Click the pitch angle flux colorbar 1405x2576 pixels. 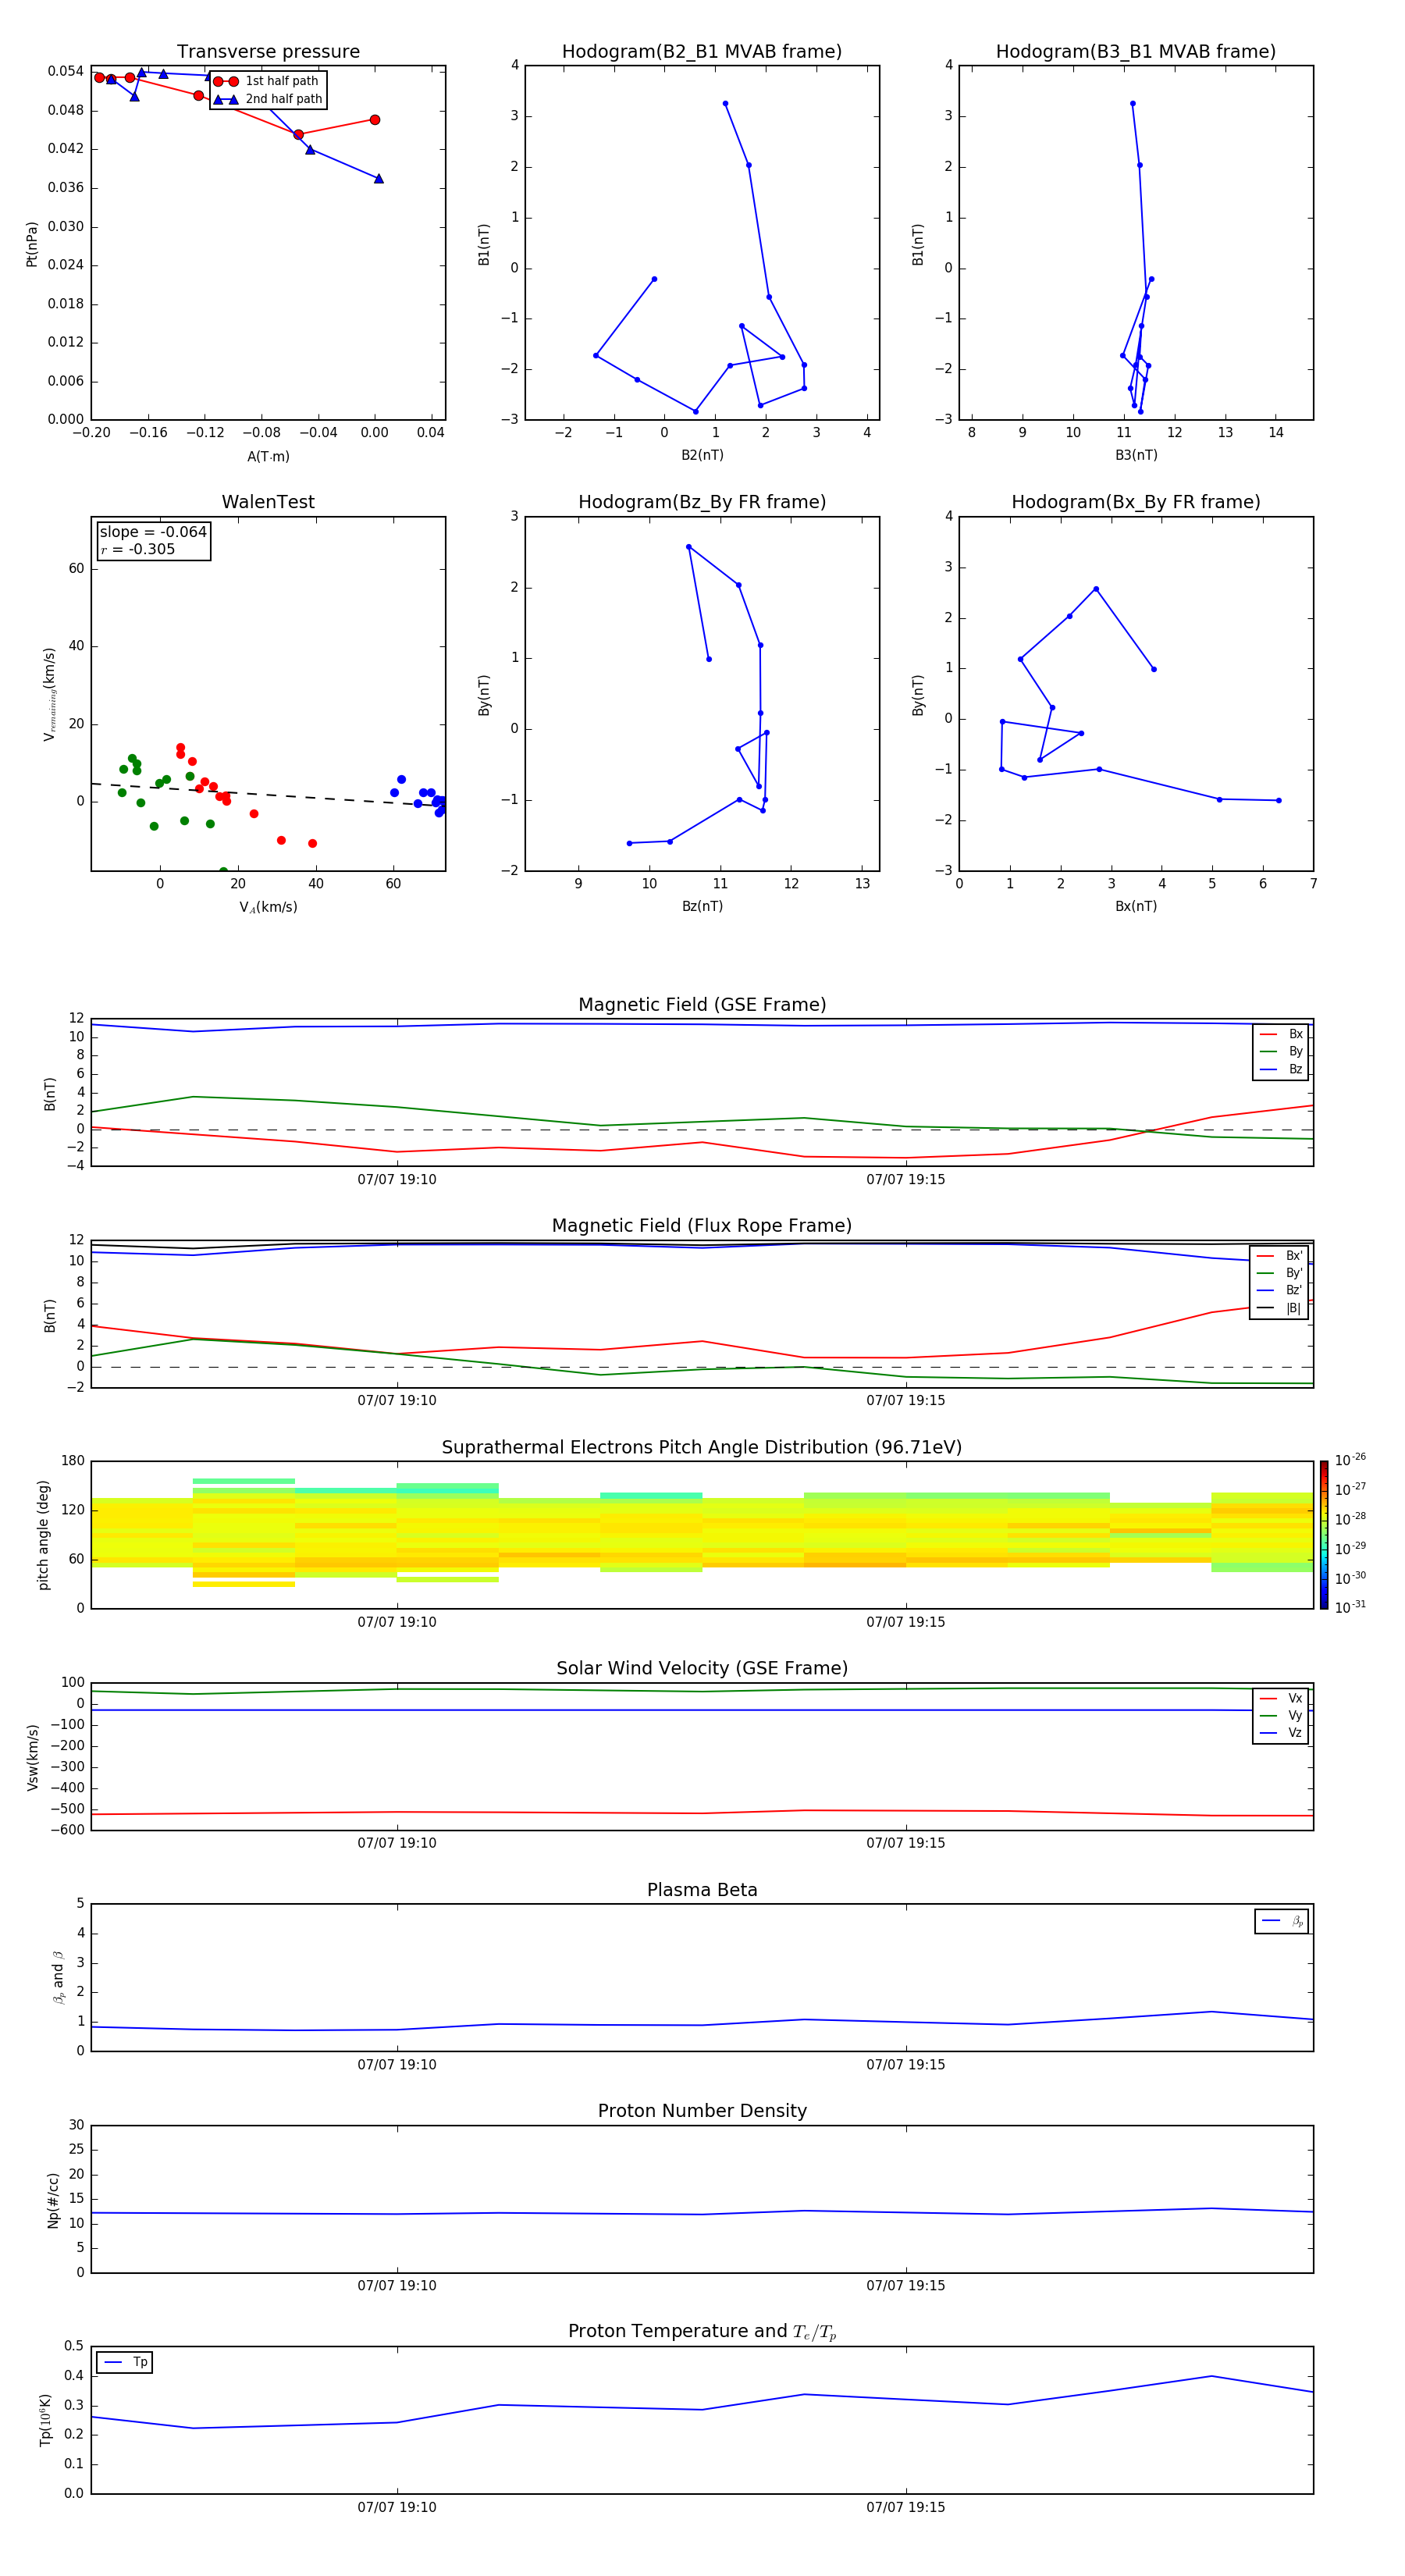(1324, 1535)
